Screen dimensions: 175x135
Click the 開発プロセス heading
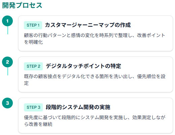[22, 5]
